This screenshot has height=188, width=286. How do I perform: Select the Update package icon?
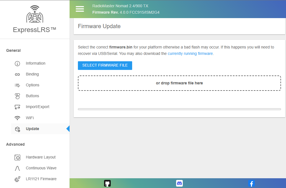coord(17,129)
